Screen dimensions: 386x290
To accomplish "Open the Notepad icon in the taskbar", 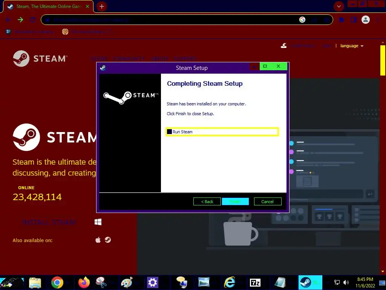I will point(280,282).
